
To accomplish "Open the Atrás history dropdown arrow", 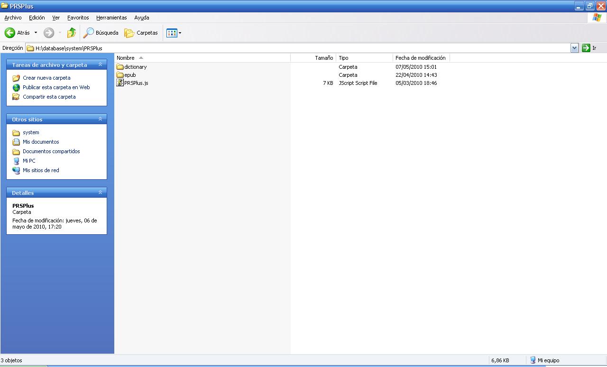I will pos(36,33).
